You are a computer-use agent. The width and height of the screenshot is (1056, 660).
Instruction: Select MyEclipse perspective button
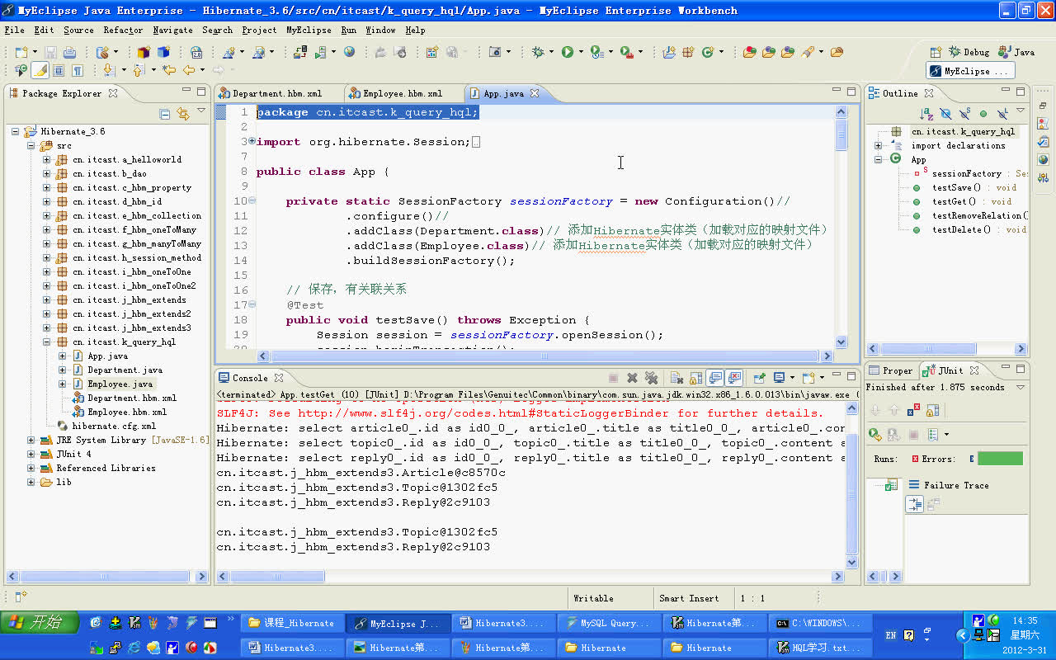pos(971,71)
